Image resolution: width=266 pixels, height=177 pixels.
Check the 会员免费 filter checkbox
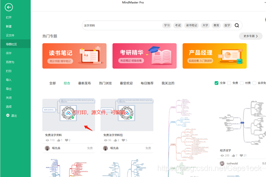point(254,83)
